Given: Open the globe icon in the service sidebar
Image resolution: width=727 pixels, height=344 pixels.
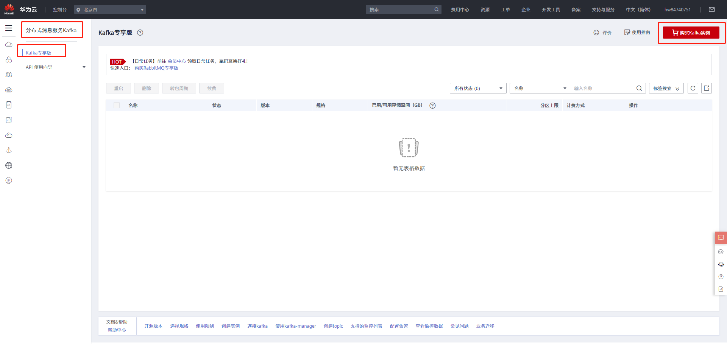Looking at the screenshot, I should 9,165.
